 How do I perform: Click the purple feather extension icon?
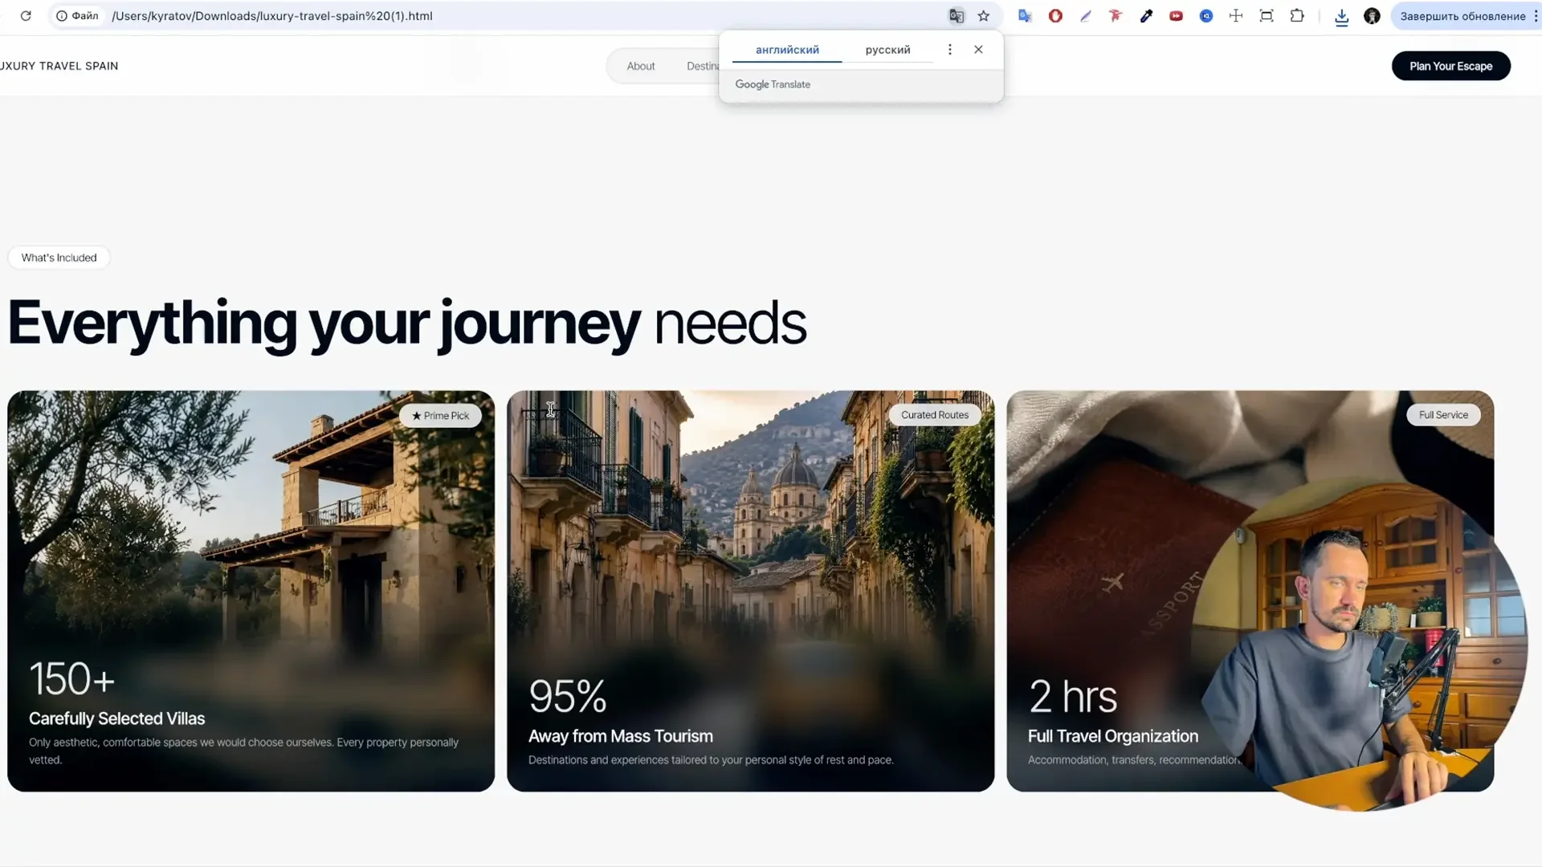(x=1086, y=16)
